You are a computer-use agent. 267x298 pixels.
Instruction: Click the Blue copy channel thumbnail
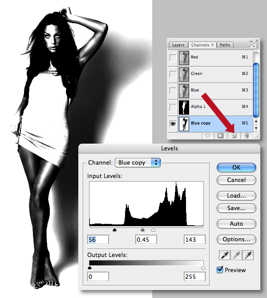click(x=184, y=124)
